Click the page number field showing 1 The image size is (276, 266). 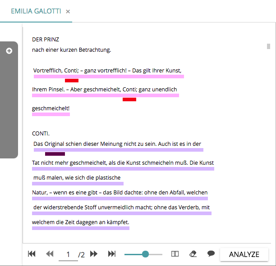tap(68, 254)
